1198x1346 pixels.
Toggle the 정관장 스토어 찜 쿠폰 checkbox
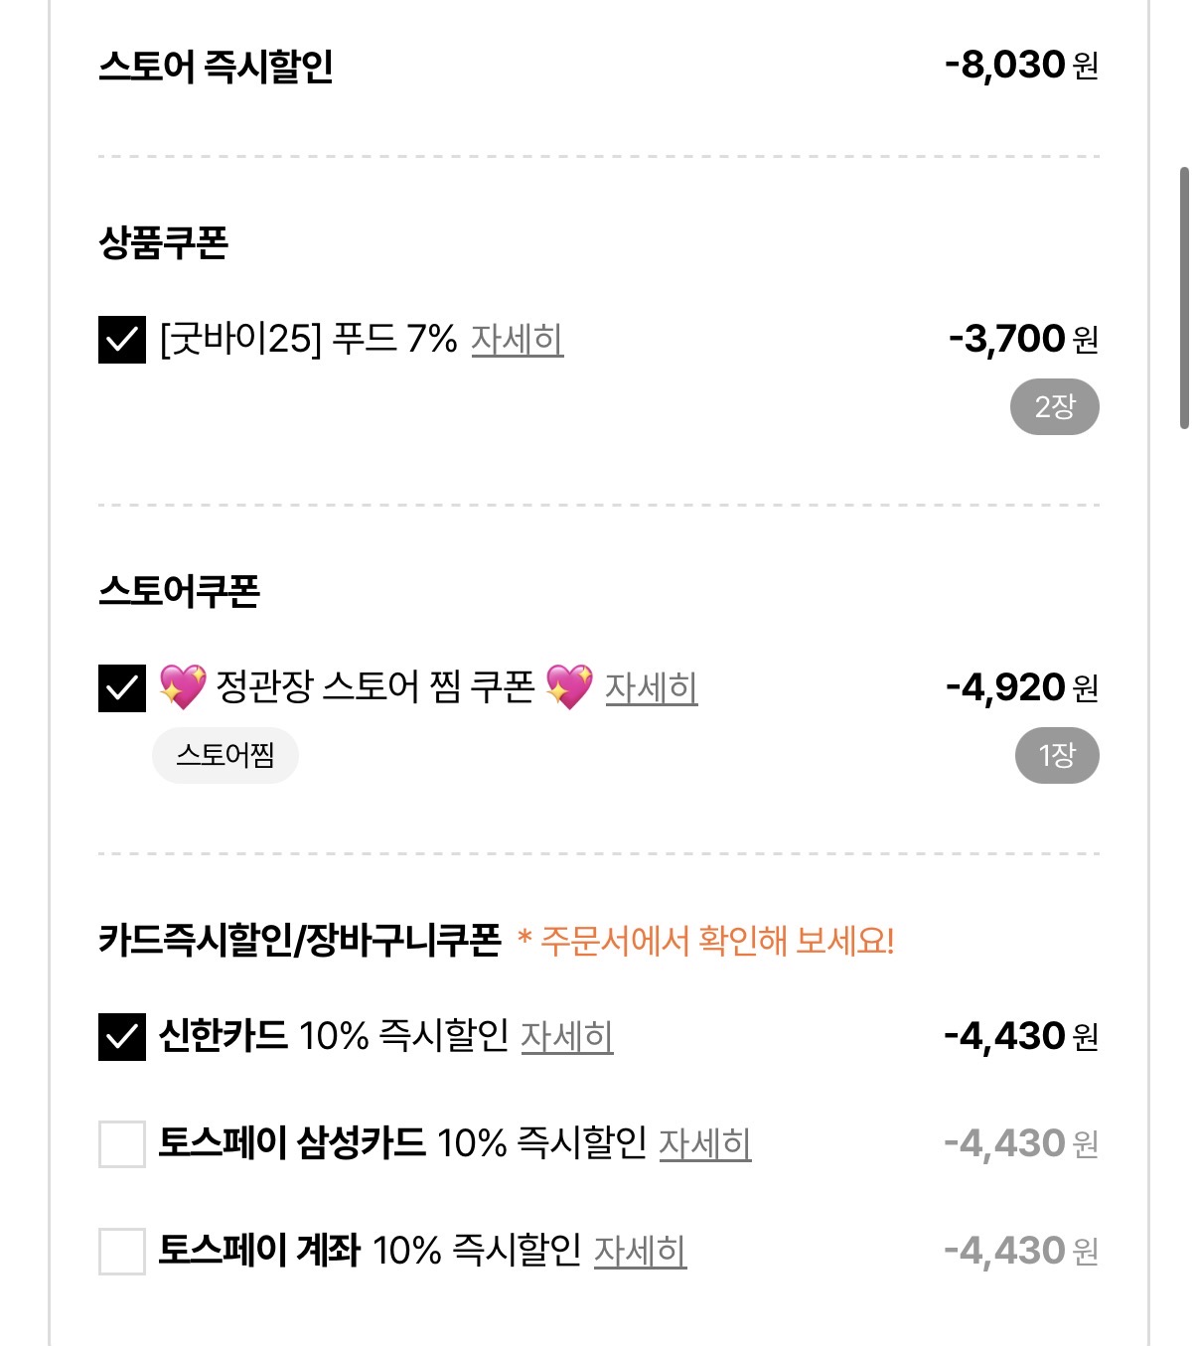click(122, 688)
